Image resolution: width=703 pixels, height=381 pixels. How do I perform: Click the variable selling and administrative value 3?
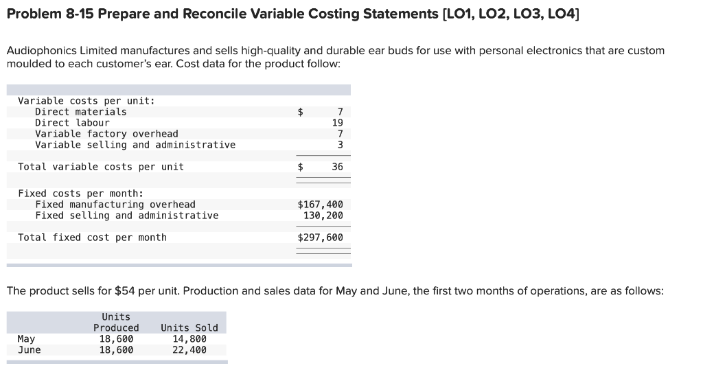click(341, 145)
